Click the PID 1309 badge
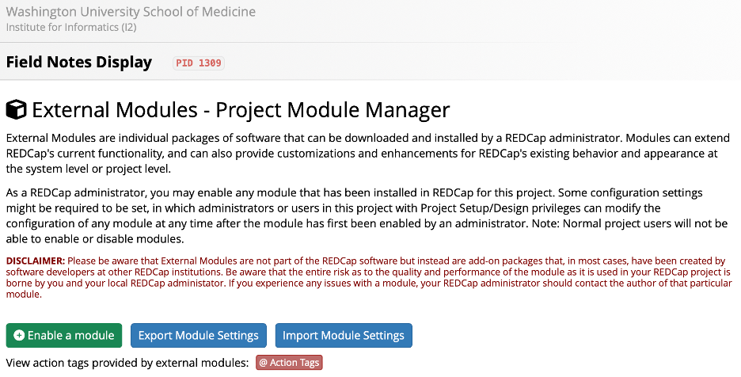The image size is (741, 377). tap(199, 63)
